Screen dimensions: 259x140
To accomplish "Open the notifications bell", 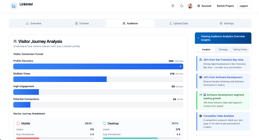I will pyautogui.click(x=173, y=6).
